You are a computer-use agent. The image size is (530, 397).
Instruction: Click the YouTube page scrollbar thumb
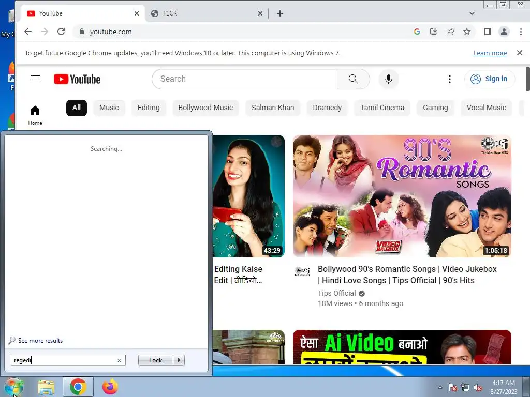(x=527, y=79)
